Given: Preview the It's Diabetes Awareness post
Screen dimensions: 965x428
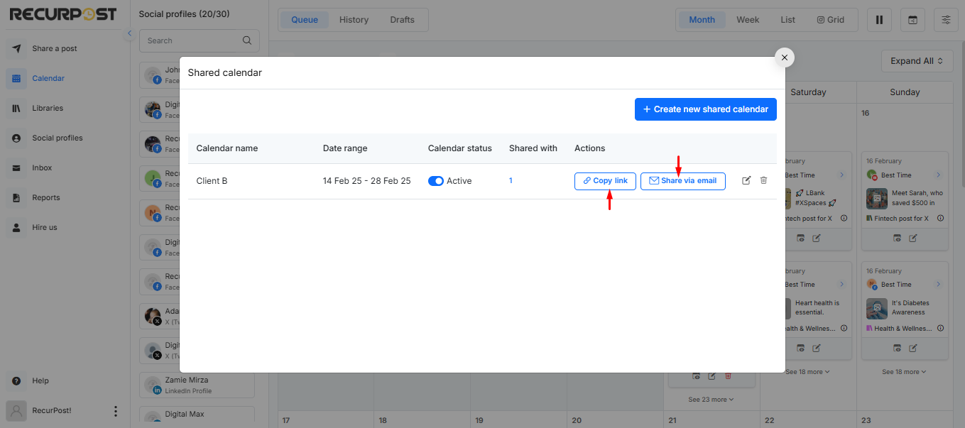Looking at the screenshot, I should pyautogui.click(x=897, y=348).
